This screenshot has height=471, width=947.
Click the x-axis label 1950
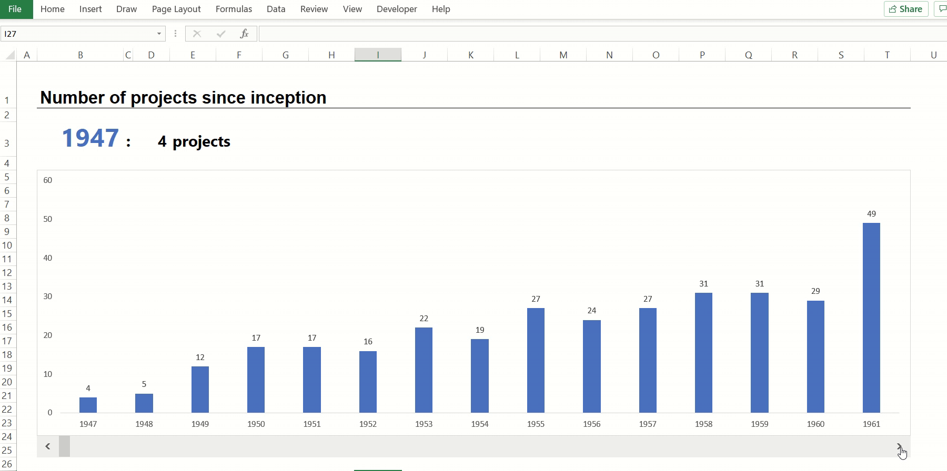[x=256, y=424]
